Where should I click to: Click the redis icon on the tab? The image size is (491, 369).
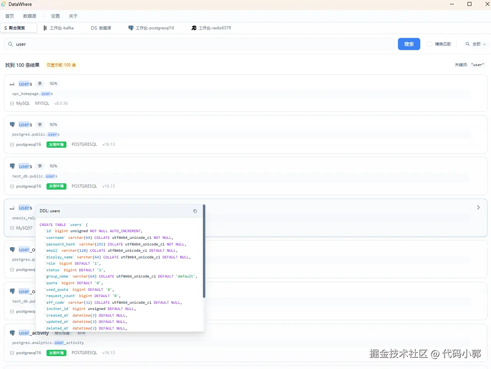(x=194, y=28)
